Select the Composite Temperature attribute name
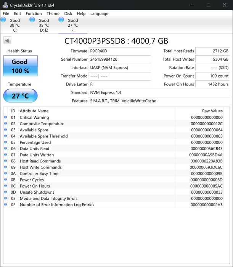 [42, 124]
